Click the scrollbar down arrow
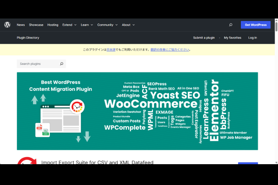The height and width of the screenshot is (185, 278). tap(276, 163)
